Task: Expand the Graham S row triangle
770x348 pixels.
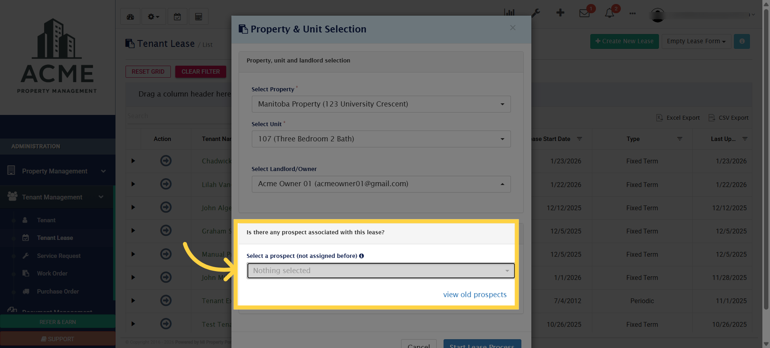Action: (x=133, y=231)
